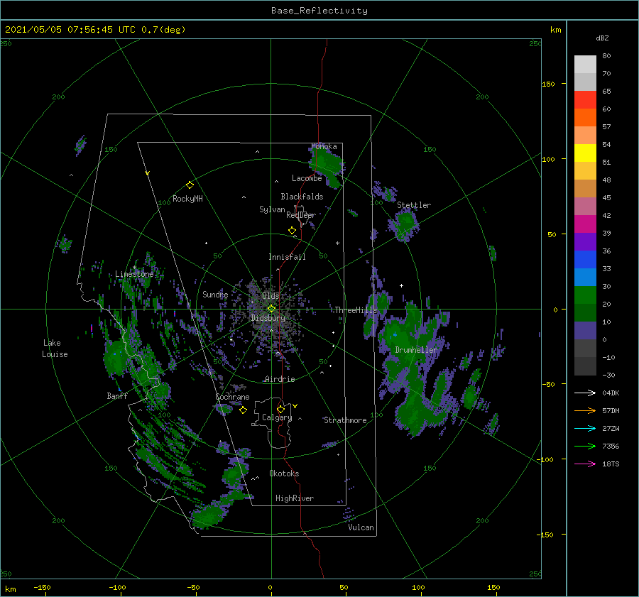Select the bright green 20-30 dBZ swatch

[x=585, y=295]
